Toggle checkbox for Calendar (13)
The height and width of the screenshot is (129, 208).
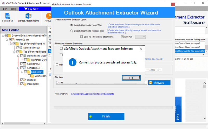22,64
